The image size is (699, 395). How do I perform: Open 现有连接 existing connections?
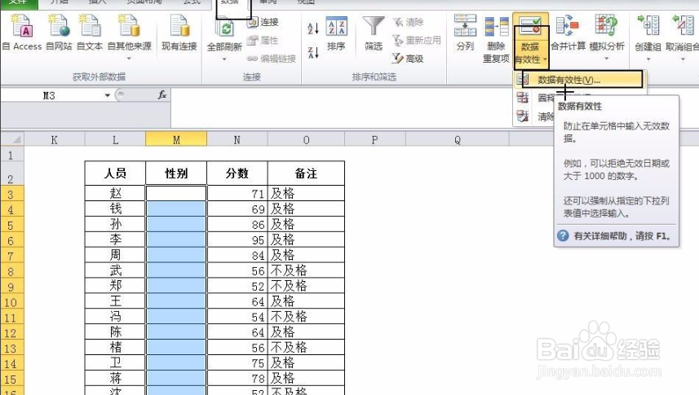(179, 32)
